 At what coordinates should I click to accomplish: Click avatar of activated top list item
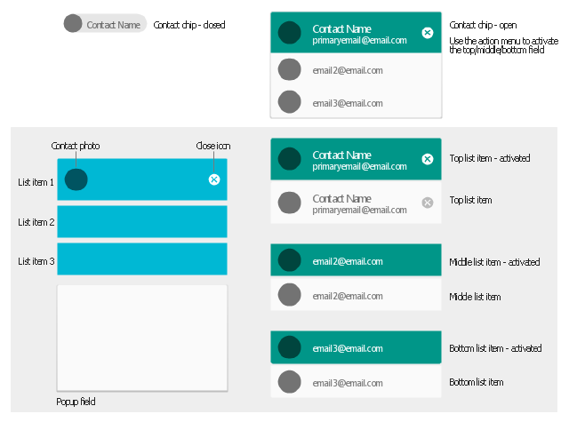(289, 159)
